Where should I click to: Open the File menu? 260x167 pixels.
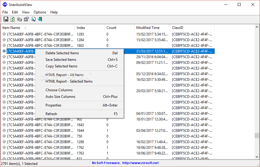pos(5,12)
